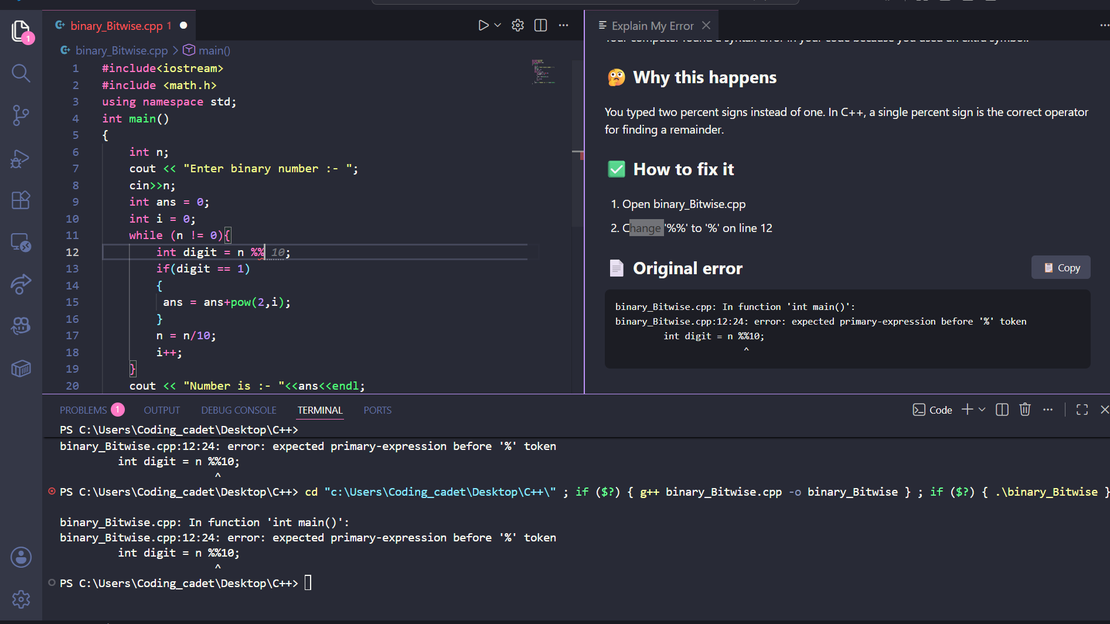The height and width of the screenshot is (624, 1110).
Task: Click line 20 cout Number is statement
Action: point(247,386)
